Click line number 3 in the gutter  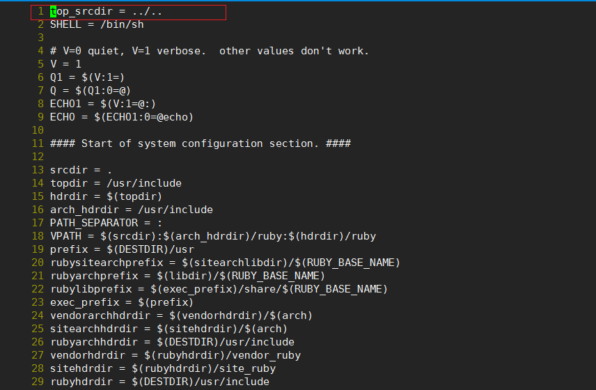click(40, 38)
